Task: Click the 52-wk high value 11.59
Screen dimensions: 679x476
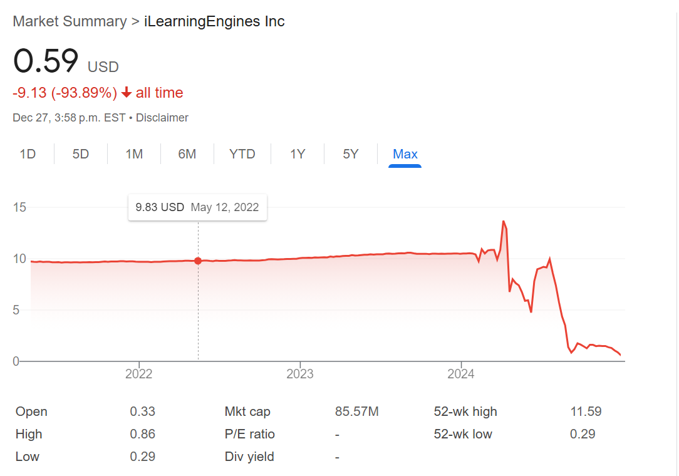Action: [586, 411]
